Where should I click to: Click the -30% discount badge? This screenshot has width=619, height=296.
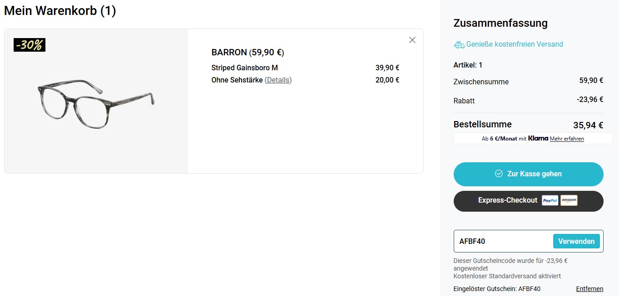coord(30,45)
